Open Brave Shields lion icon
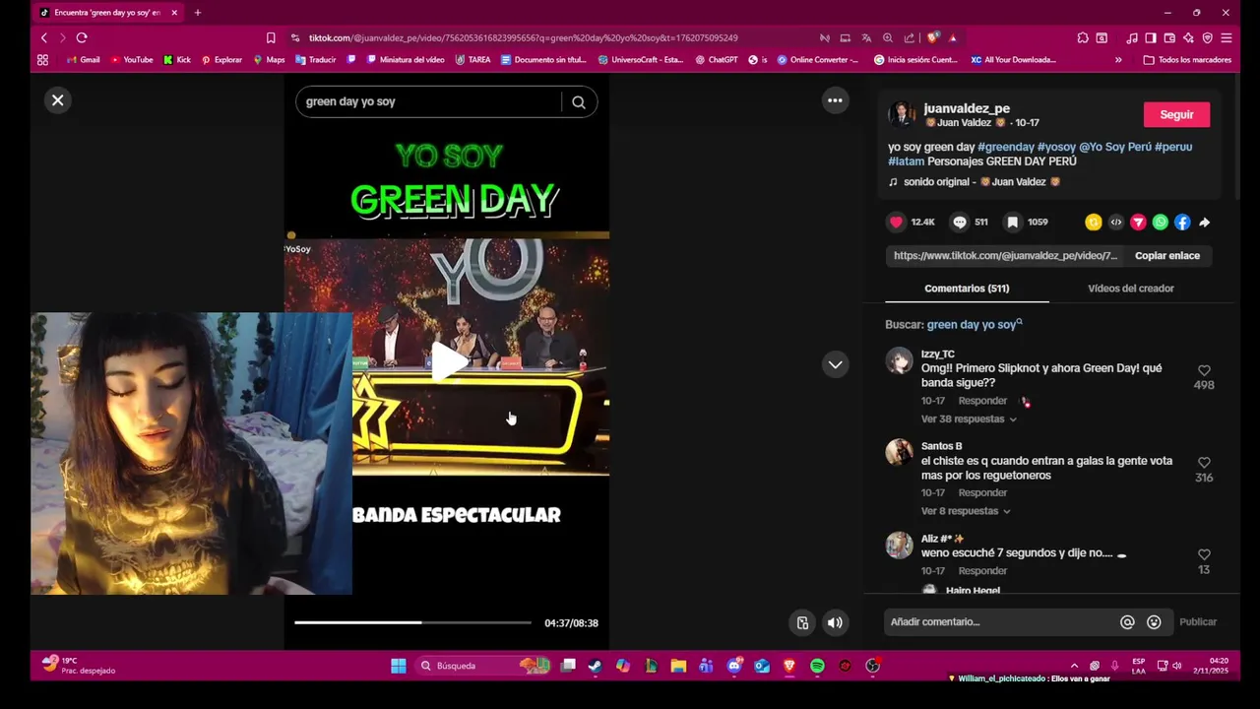This screenshot has width=1260, height=709. (x=933, y=37)
